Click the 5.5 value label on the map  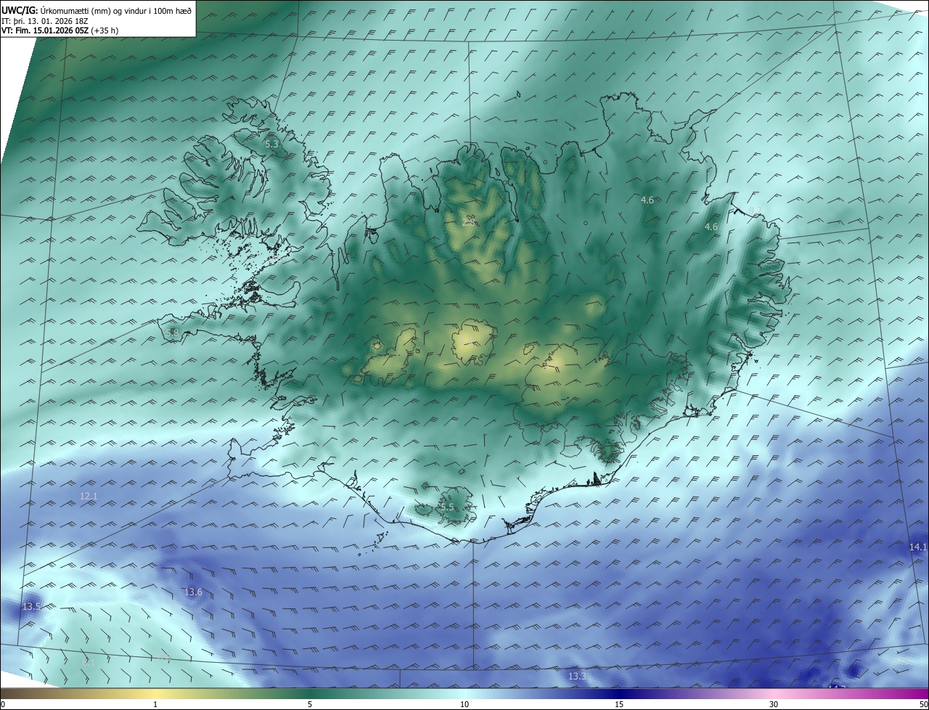[x=446, y=507]
